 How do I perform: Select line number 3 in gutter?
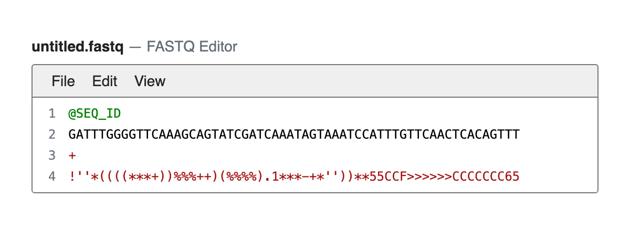tap(51, 155)
